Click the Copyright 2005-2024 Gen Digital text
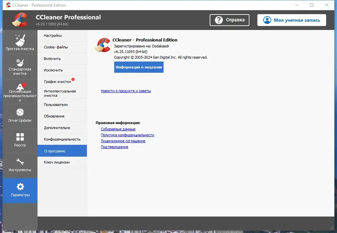 pyautogui.click(x=160, y=57)
